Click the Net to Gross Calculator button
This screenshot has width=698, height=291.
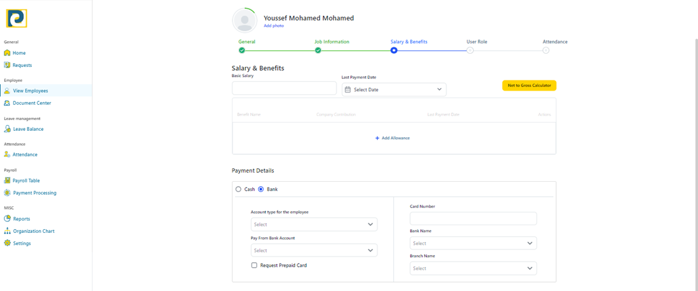(529, 86)
